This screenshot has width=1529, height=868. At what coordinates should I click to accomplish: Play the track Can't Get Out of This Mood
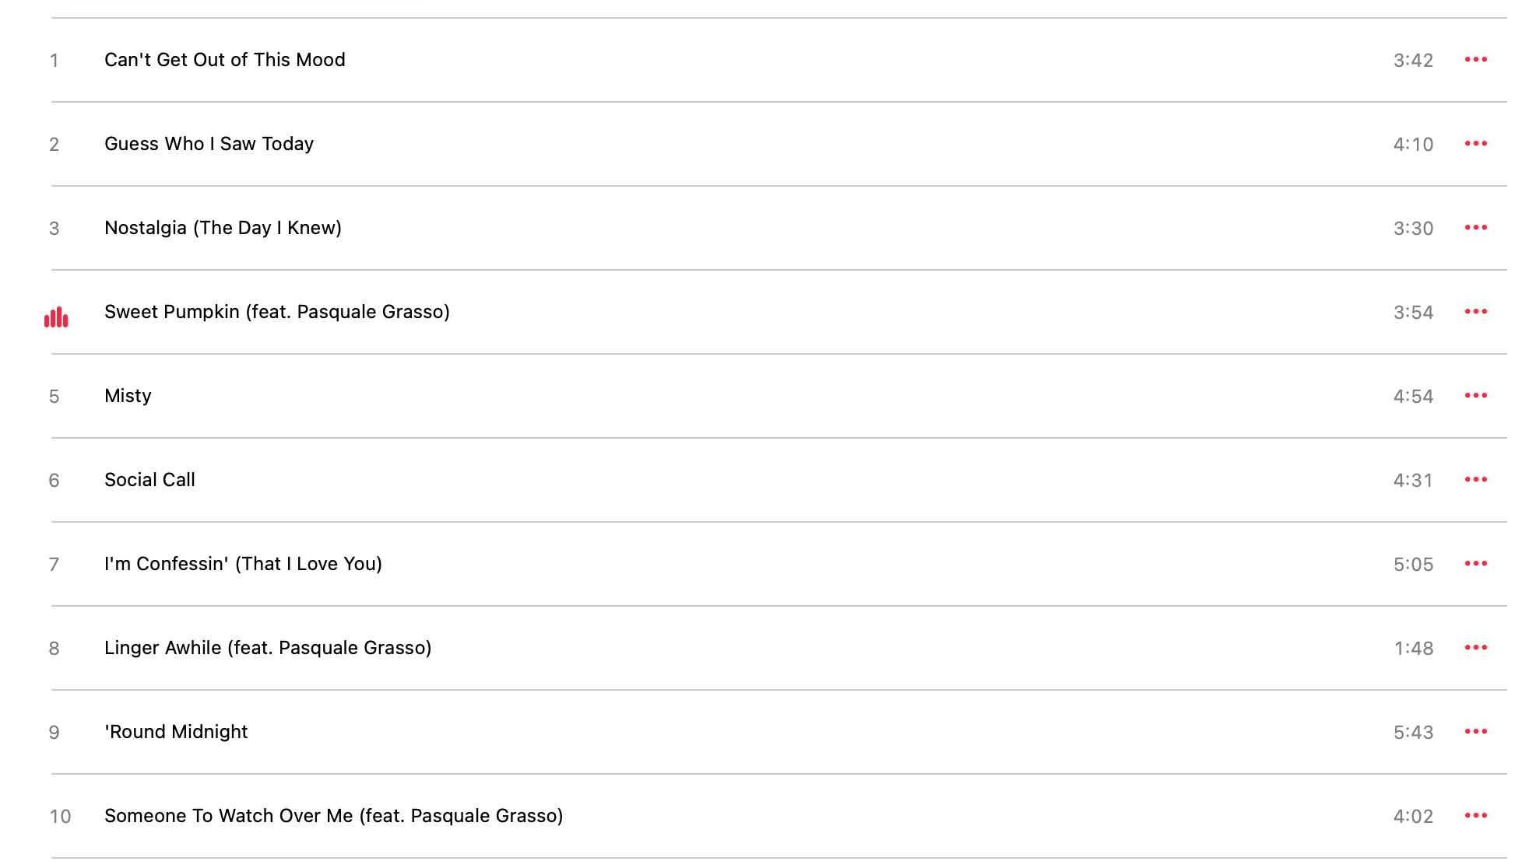(x=224, y=60)
